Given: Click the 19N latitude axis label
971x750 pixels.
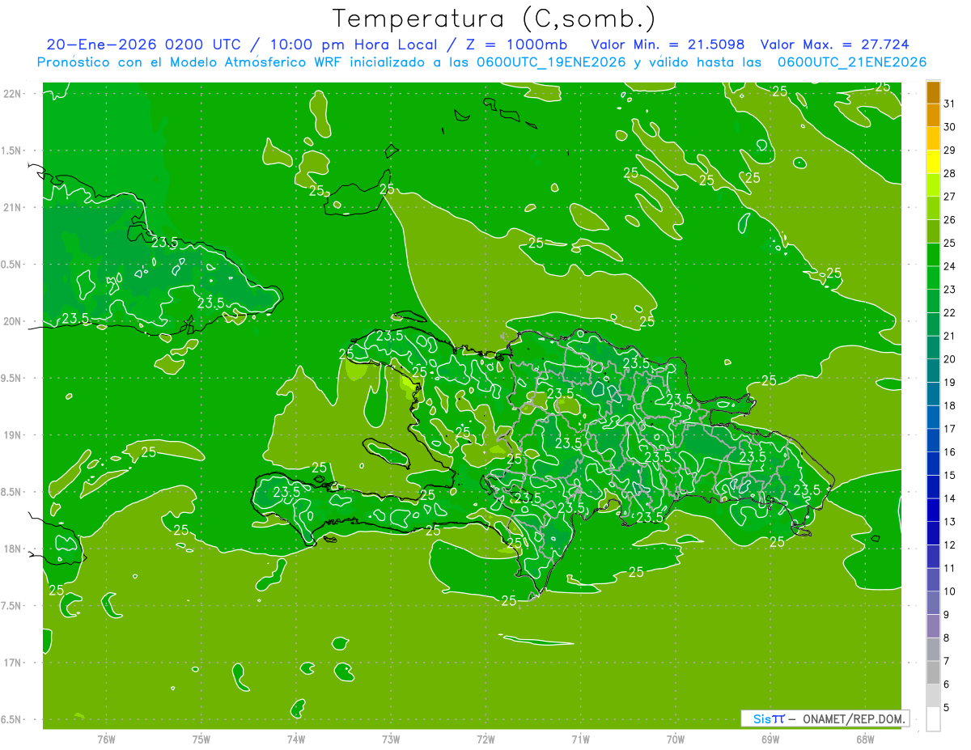Looking at the screenshot, I should 12,435.
